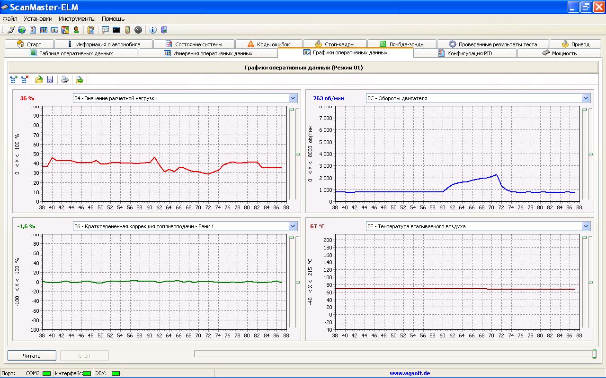Remove a graph with red-x tree icon
606x378 pixels.
(x=25, y=79)
